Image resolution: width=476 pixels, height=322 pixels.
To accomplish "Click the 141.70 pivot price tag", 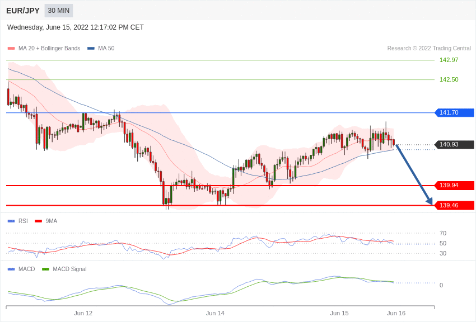I will [455, 113].
